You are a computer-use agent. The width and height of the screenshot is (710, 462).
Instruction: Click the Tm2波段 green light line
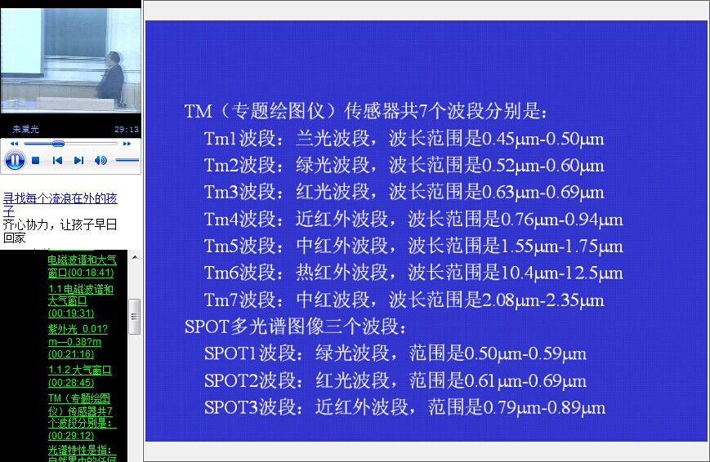click(404, 165)
